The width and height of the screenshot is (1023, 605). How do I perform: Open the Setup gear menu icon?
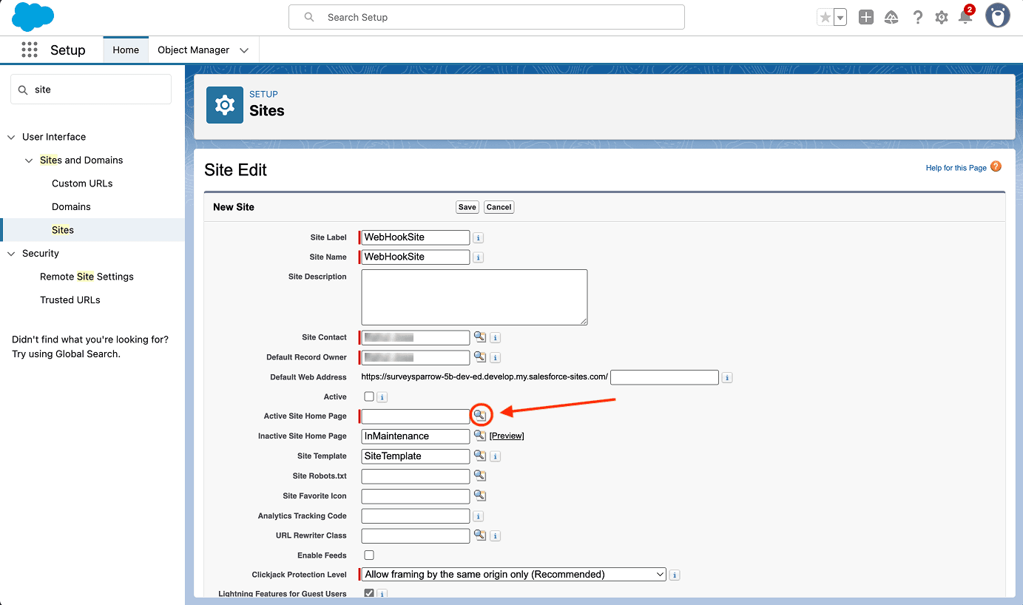(941, 17)
